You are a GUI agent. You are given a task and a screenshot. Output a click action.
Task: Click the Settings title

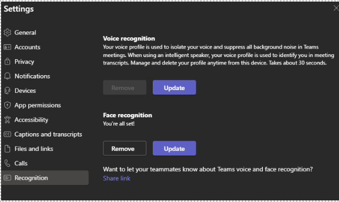point(19,9)
